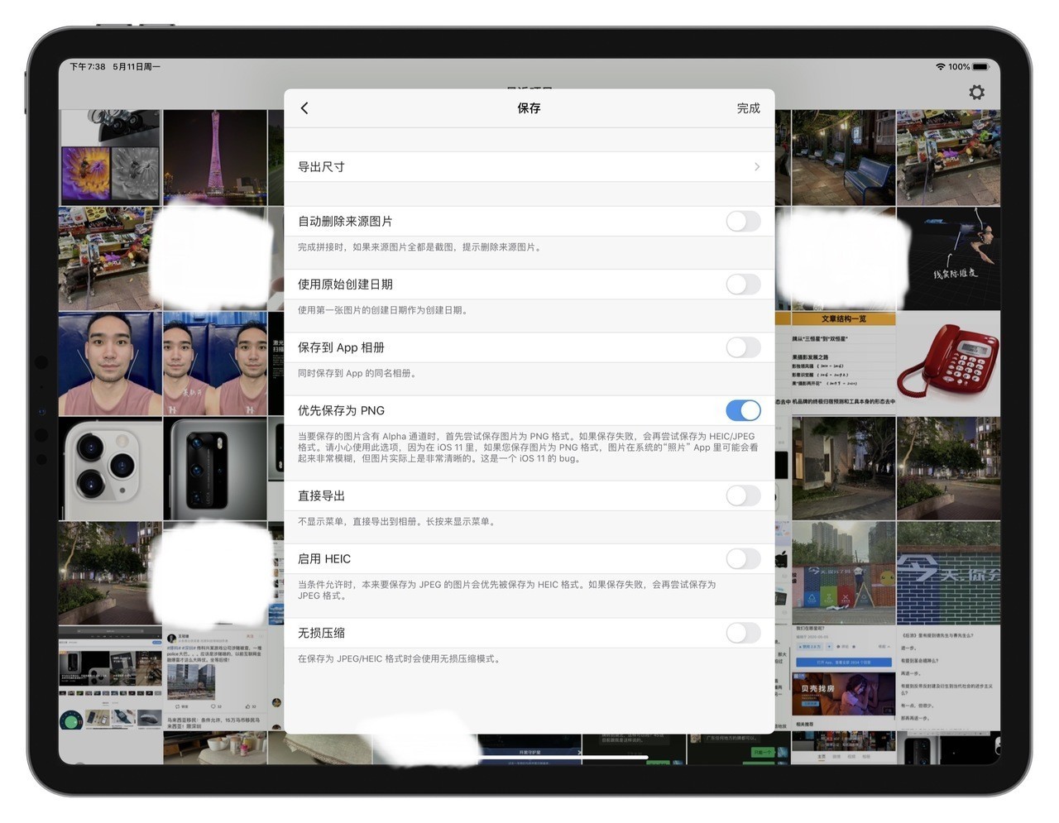Tap the red telephone photo thumbnail
This screenshot has width=1059, height=823.
(x=948, y=364)
